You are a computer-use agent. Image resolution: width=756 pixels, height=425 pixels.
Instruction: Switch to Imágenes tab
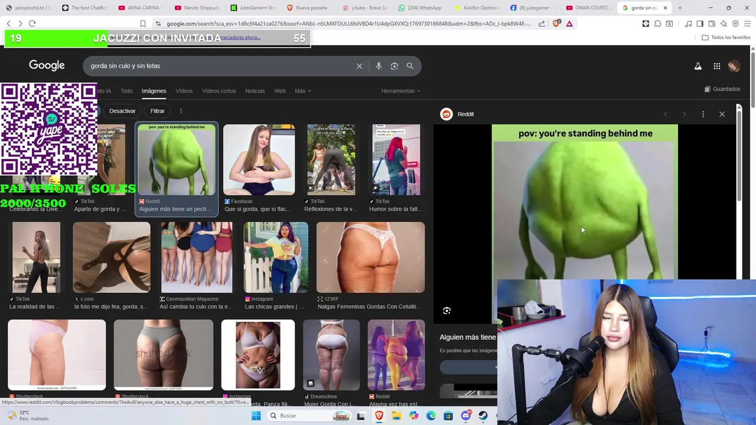154,91
